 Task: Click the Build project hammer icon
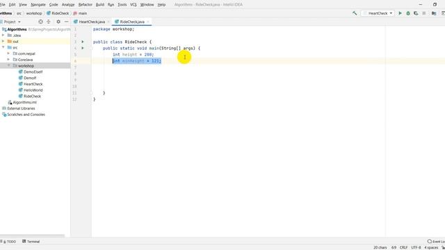pos(355,13)
